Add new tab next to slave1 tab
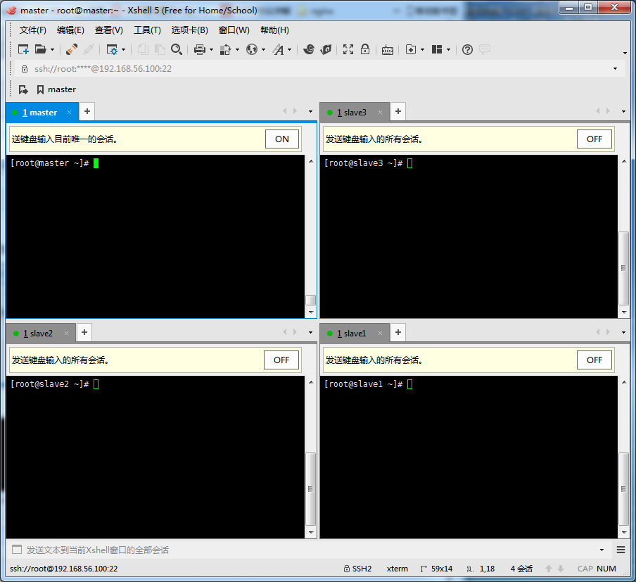 [x=398, y=332]
